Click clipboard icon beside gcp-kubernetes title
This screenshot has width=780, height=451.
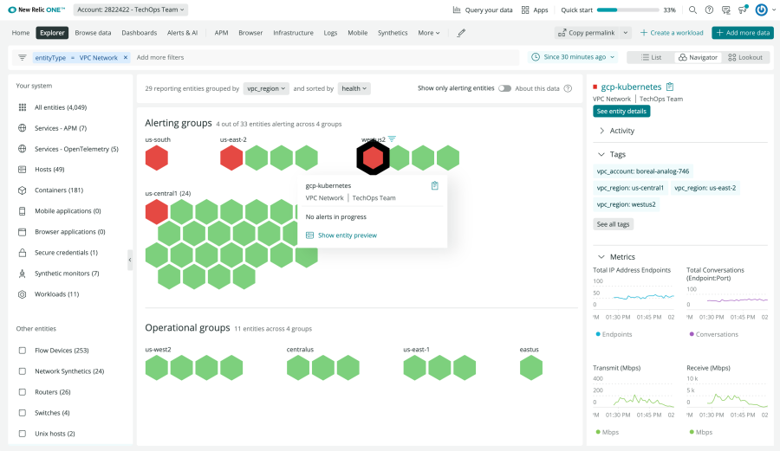[x=670, y=87]
